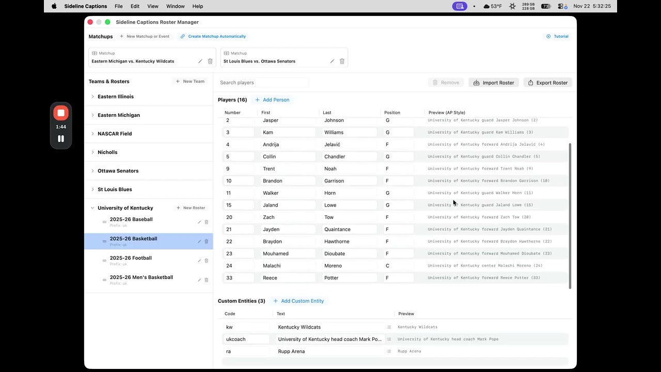Click the drag handle of 2025-26 Football roster
This screenshot has width=661, height=372.
click(104, 261)
